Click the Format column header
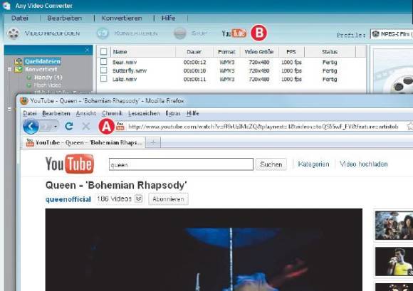This screenshot has width=413, height=291. (226, 51)
